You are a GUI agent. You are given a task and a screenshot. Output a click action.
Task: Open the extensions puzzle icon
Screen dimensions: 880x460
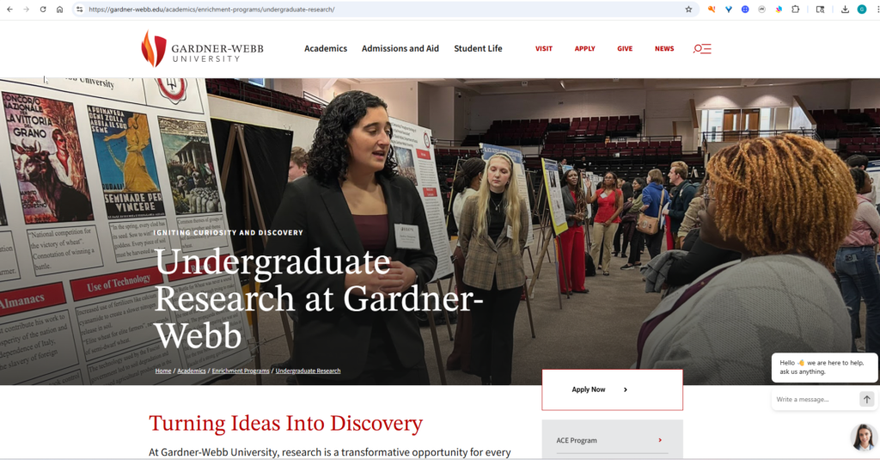[795, 9]
